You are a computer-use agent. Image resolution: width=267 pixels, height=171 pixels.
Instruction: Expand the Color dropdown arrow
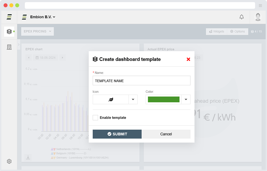[186, 99]
